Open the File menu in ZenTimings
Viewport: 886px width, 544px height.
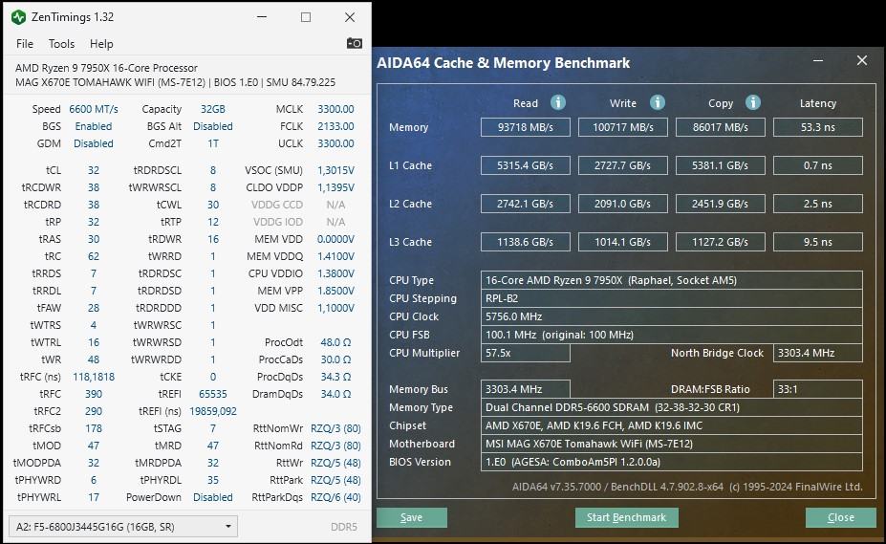[x=25, y=44]
